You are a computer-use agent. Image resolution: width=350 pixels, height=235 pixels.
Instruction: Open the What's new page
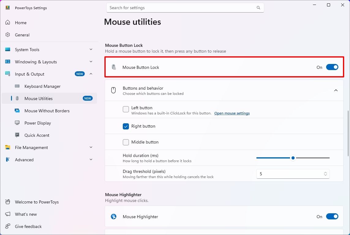49,214
